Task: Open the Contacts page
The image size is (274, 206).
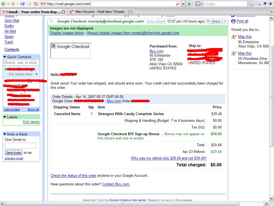Action: (12, 50)
